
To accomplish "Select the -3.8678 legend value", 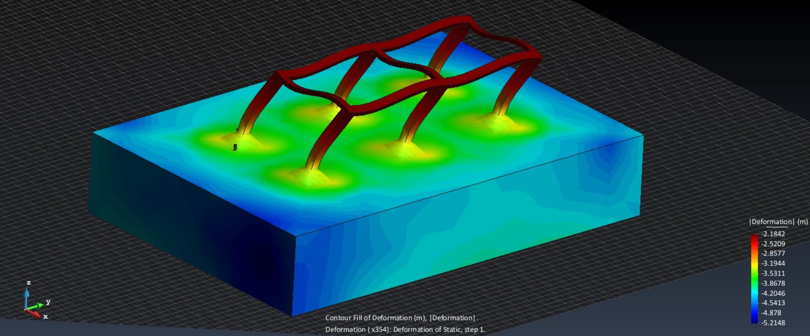I will tap(773, 283).
